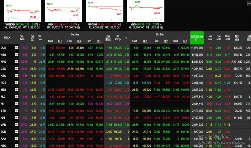Open the HNX intraday chart
Screen dimensions: 251x148
[x=63, y=11]
